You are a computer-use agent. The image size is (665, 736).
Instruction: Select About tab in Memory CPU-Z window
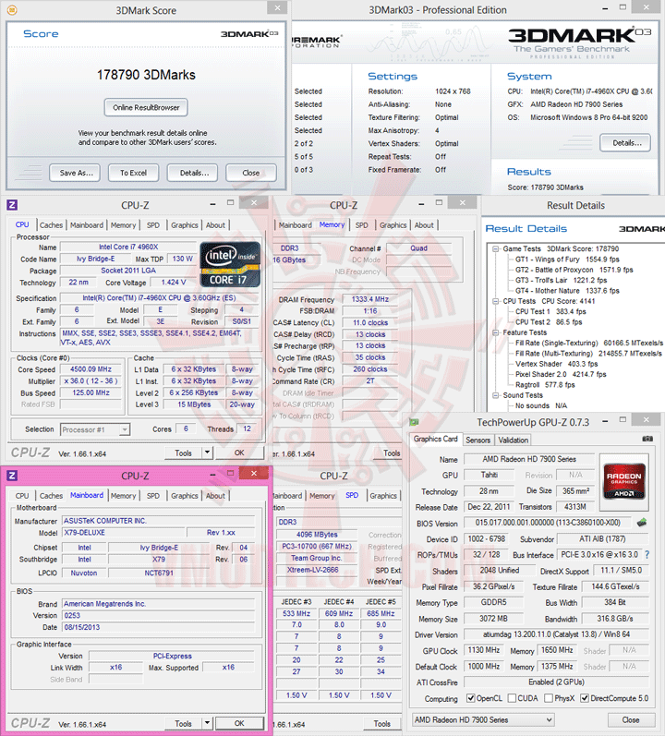coord(424,224)
